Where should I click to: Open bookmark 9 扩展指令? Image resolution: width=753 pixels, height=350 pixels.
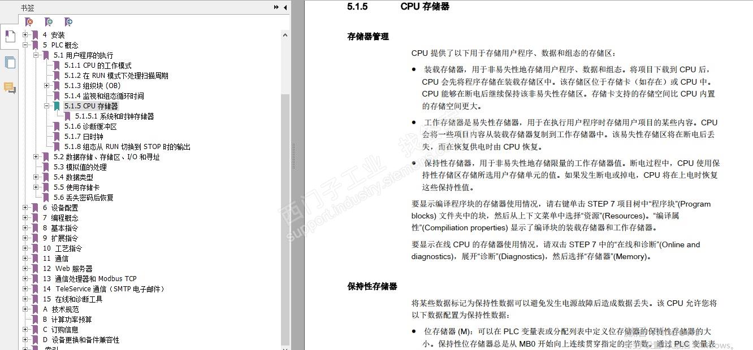coord(60,238)
